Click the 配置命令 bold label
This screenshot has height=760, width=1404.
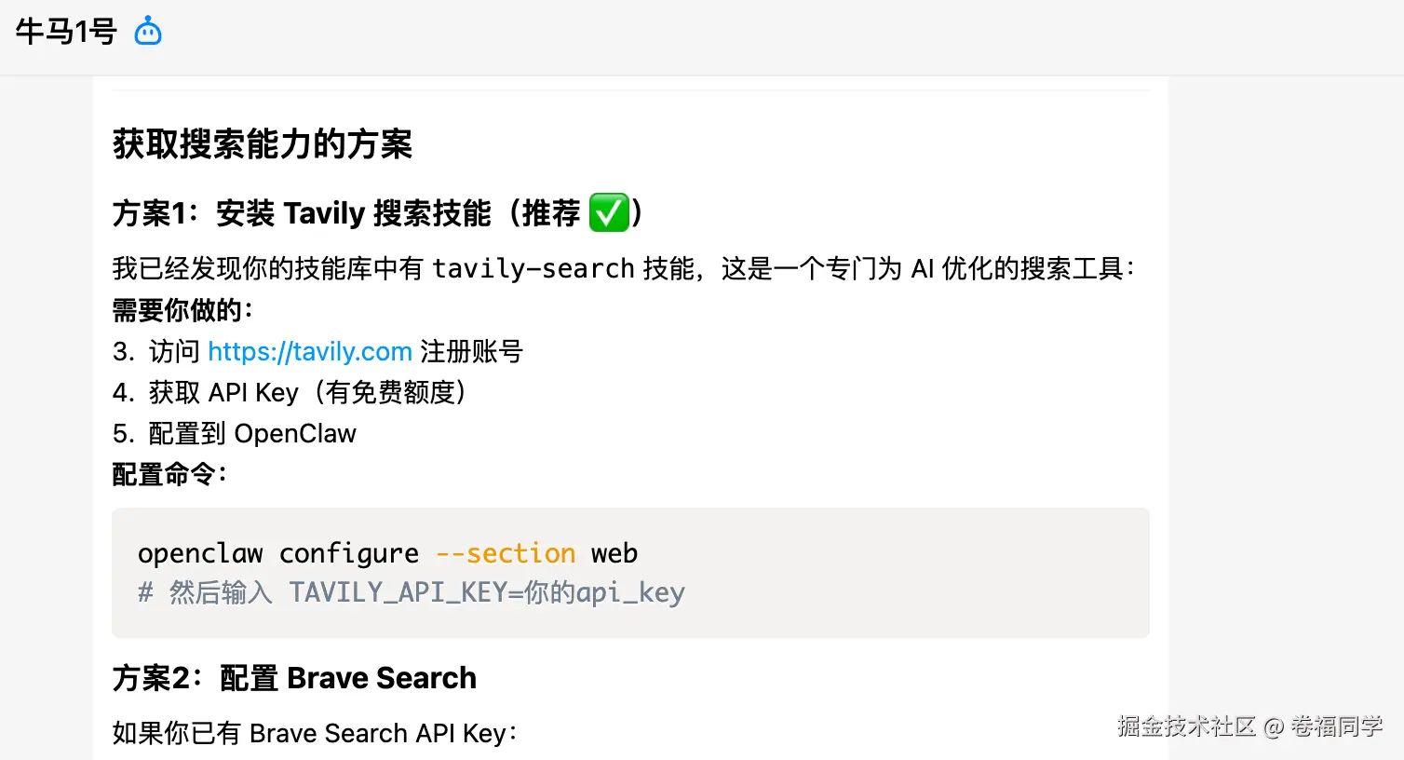pos(169,474)
